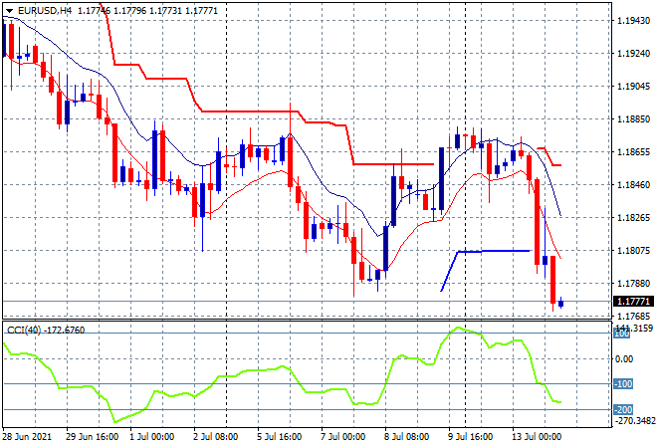Click the 2 Jul 08:00 time label
Image resolution: width=657 pixels, height=448 pixels.
(x=215, y=437)
